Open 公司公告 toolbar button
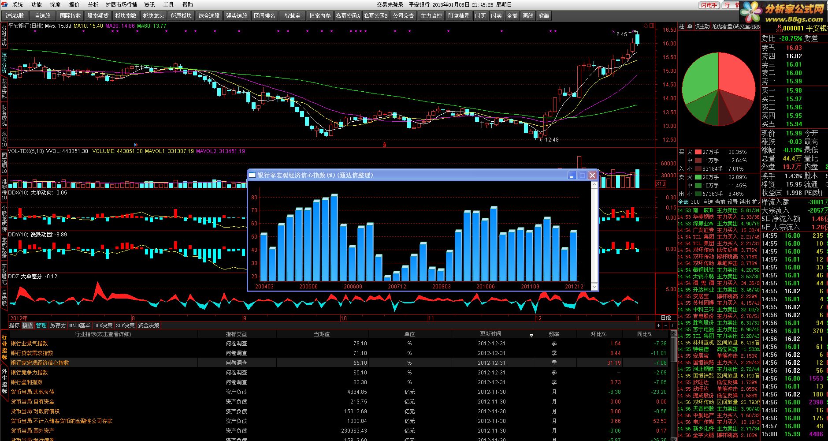 point(403,16)
